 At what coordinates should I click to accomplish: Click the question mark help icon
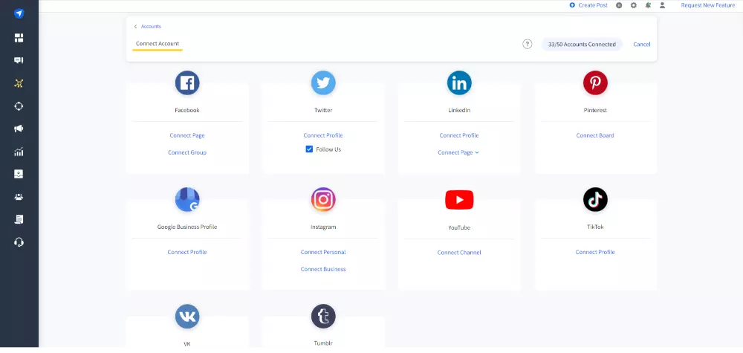point(528,44)
